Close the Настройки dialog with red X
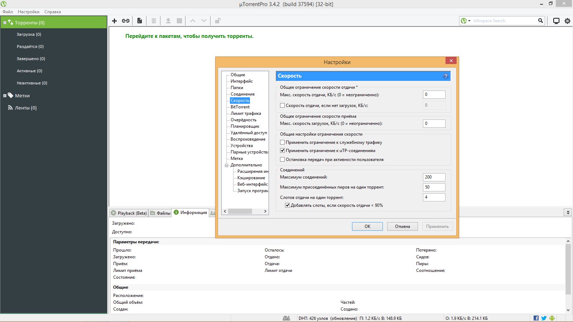The image size is (573, 322). (x=451, y=60)
